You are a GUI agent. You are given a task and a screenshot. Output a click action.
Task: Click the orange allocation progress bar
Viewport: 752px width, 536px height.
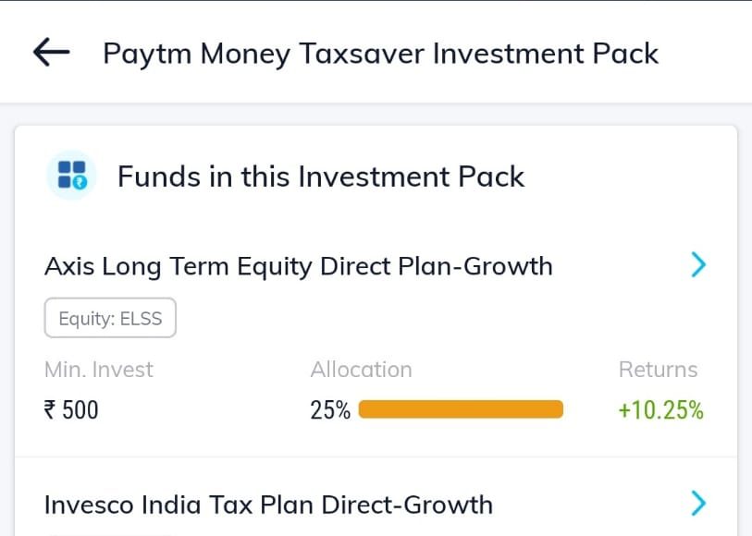point(460,409)
